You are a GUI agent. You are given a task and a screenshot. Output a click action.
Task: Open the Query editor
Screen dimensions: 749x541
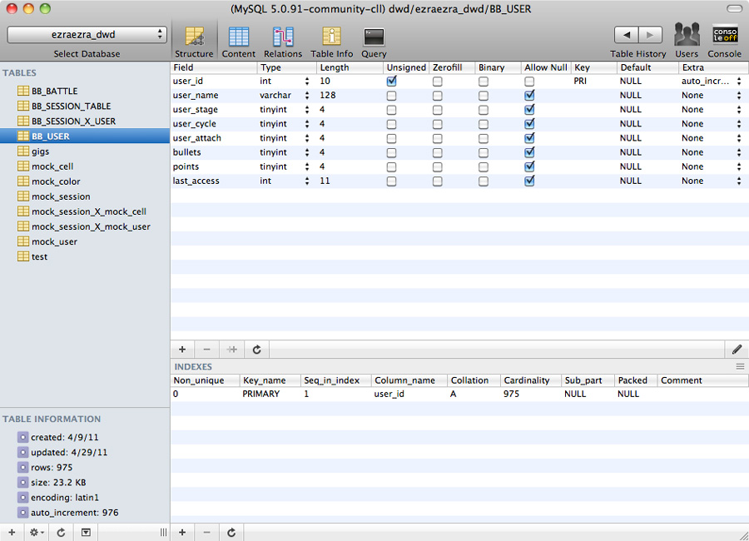374,42
